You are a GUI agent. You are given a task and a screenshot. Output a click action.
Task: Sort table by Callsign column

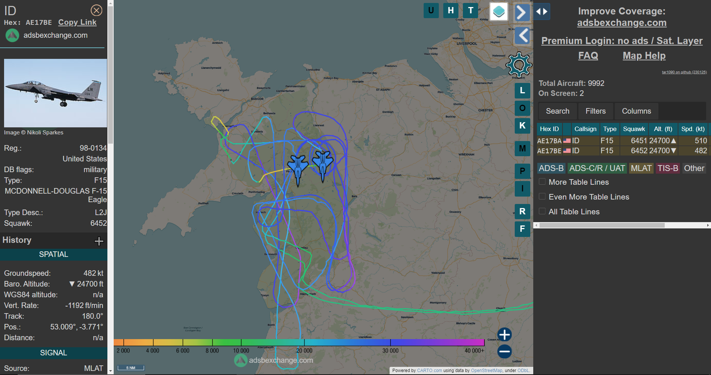tap(585, 129)
